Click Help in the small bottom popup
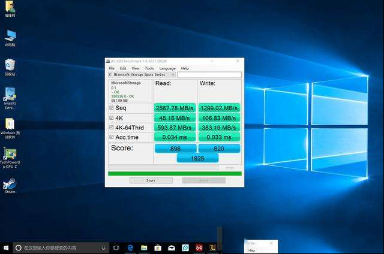This screenshot has width=384, height=254. coord(251,250)
